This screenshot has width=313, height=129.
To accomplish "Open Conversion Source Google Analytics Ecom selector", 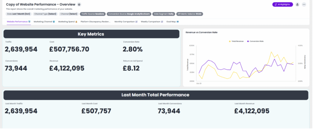I will 129,14.
